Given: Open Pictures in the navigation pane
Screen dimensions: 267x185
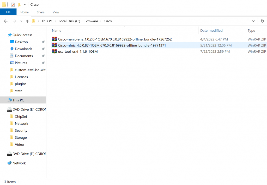Looking at the screenshot, I should coord(21,63).
